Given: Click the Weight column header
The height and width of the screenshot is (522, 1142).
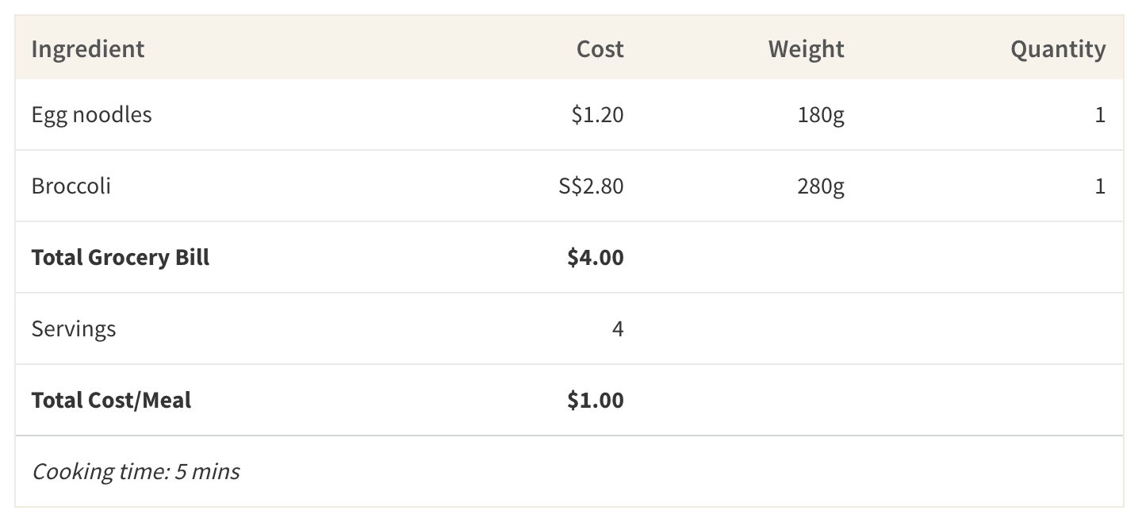Looking at the screenshot, I should 806,49.
